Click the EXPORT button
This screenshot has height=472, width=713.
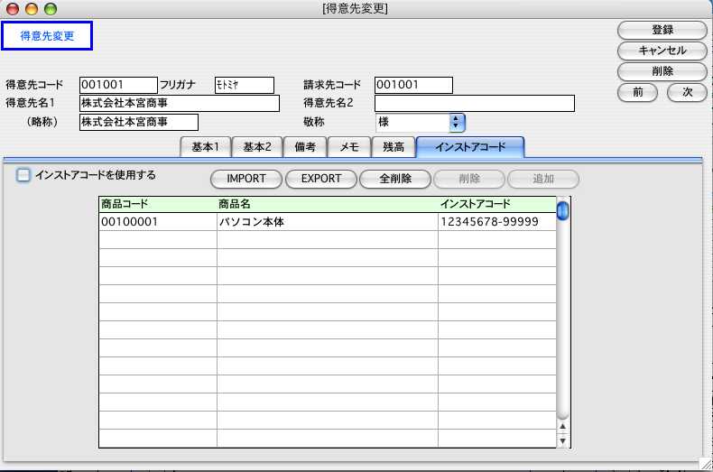pos(321,179)
